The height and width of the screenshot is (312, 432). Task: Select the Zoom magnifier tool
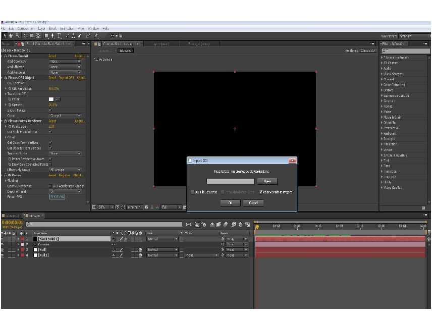(x=17, y=35)
